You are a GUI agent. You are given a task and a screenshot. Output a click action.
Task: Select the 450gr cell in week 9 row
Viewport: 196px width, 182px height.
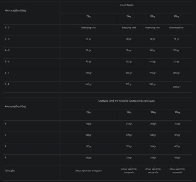[x=177, y=158]
